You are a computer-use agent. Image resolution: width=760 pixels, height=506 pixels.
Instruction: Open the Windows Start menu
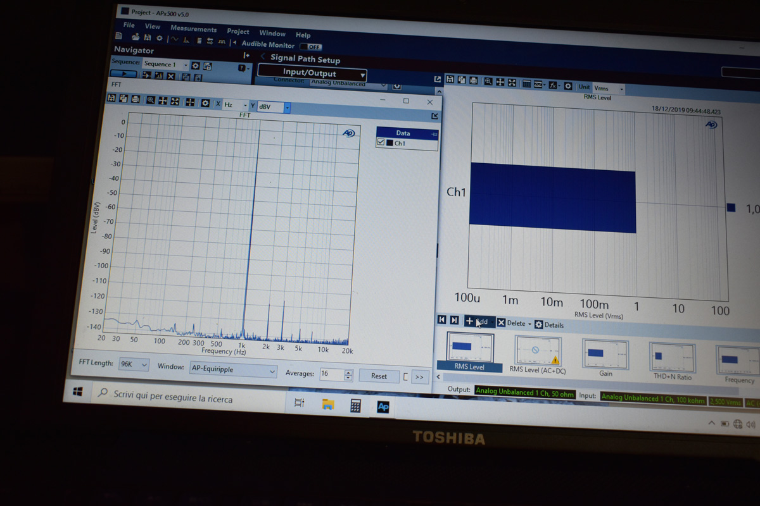(78, 392)
